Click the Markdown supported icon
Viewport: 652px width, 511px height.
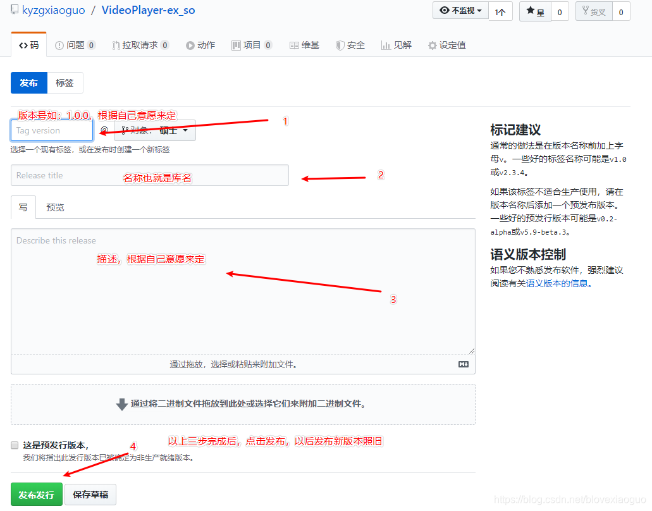tap(463, 364)
